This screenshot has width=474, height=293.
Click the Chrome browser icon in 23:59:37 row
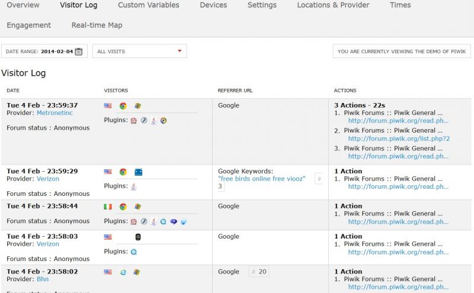coord(123,106)
